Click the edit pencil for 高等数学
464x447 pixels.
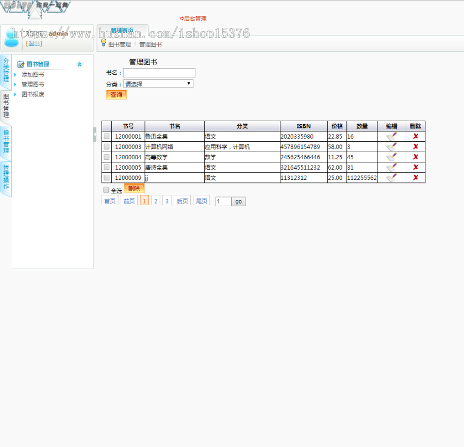click(x=391, y=157)
